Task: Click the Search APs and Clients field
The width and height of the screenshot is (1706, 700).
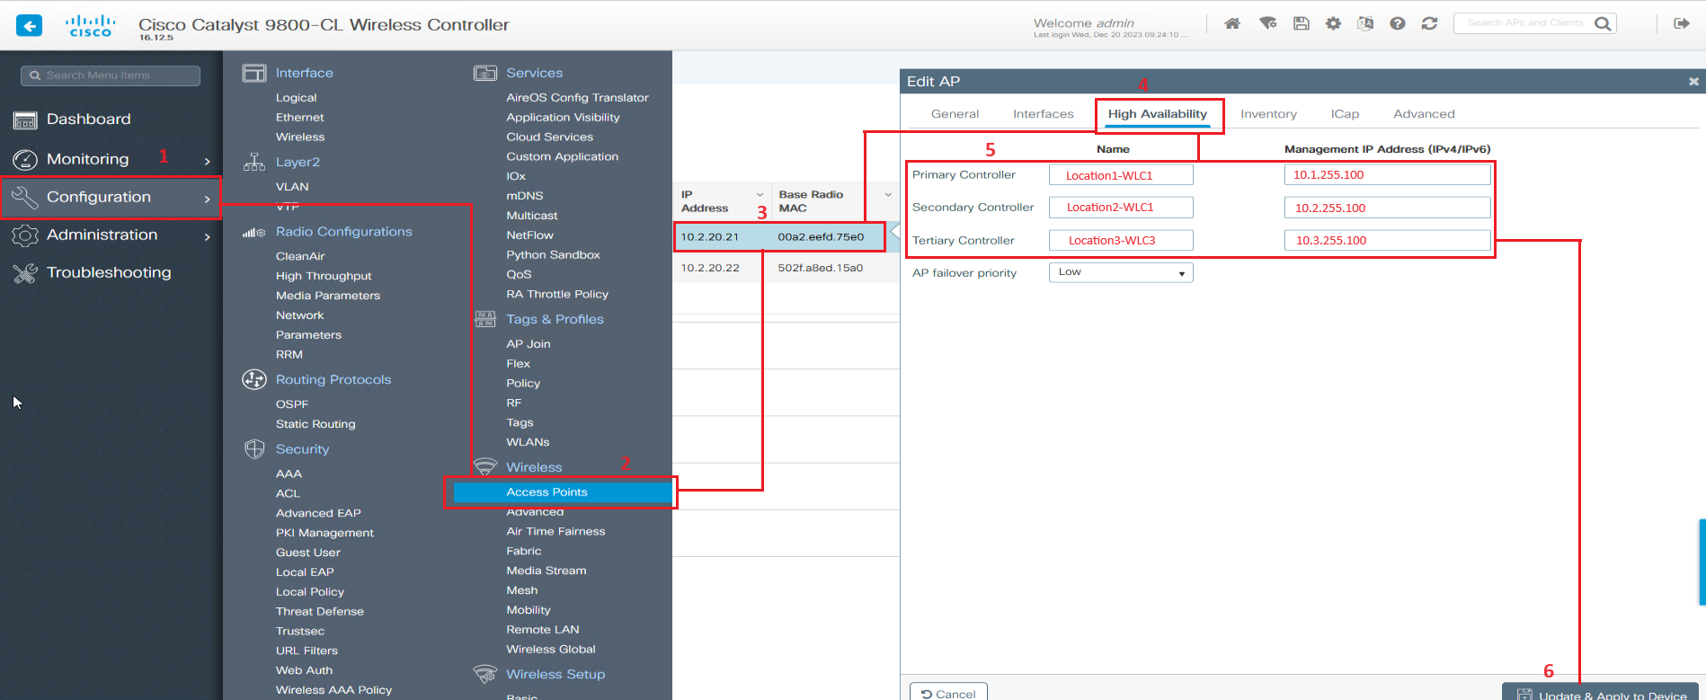Action: 1534,23
